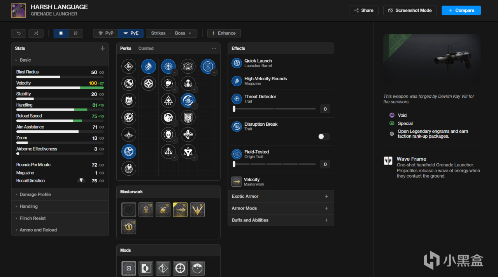The image size is (498, 277).
Task: Collapse the Basic stats section
Action: 60,60
